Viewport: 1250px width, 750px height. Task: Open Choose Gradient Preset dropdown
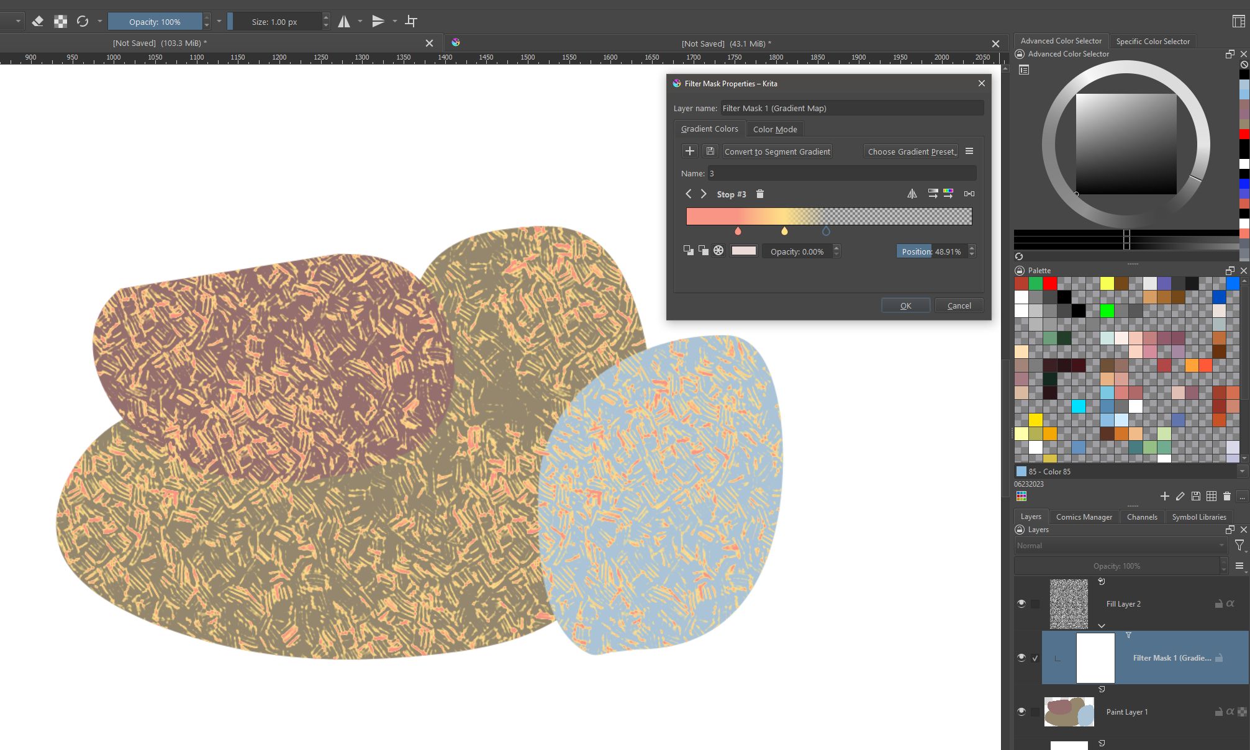pyautogui.click(x=911, y=151)
